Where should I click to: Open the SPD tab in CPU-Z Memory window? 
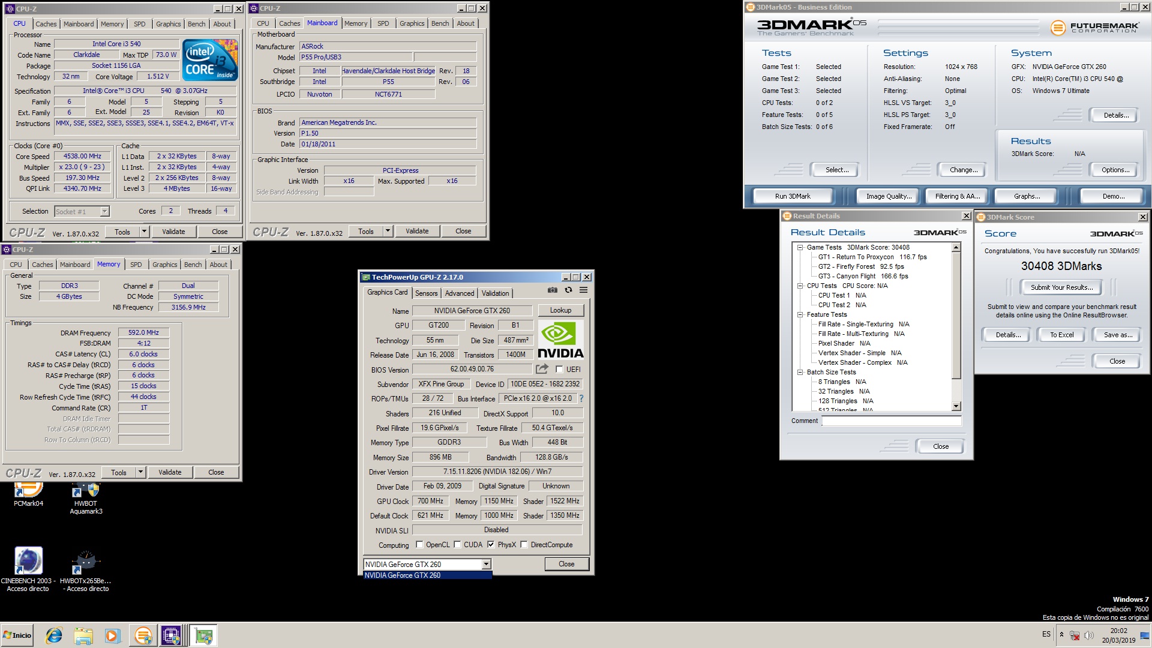136,265
